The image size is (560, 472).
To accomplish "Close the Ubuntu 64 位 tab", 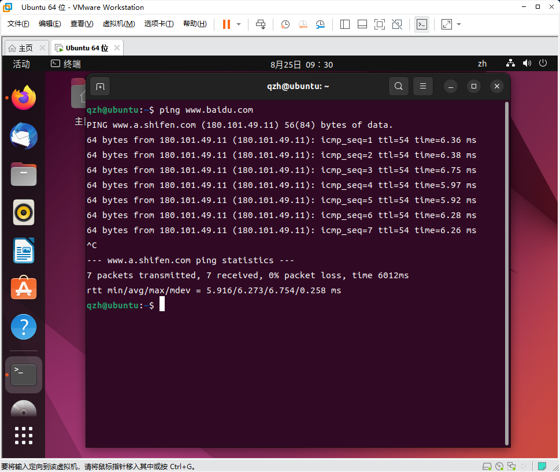I will 117,47.
